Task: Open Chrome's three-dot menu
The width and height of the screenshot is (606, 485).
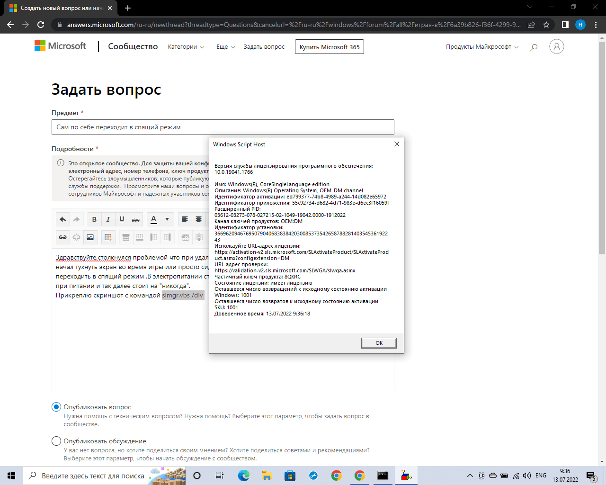Action: 596,25
